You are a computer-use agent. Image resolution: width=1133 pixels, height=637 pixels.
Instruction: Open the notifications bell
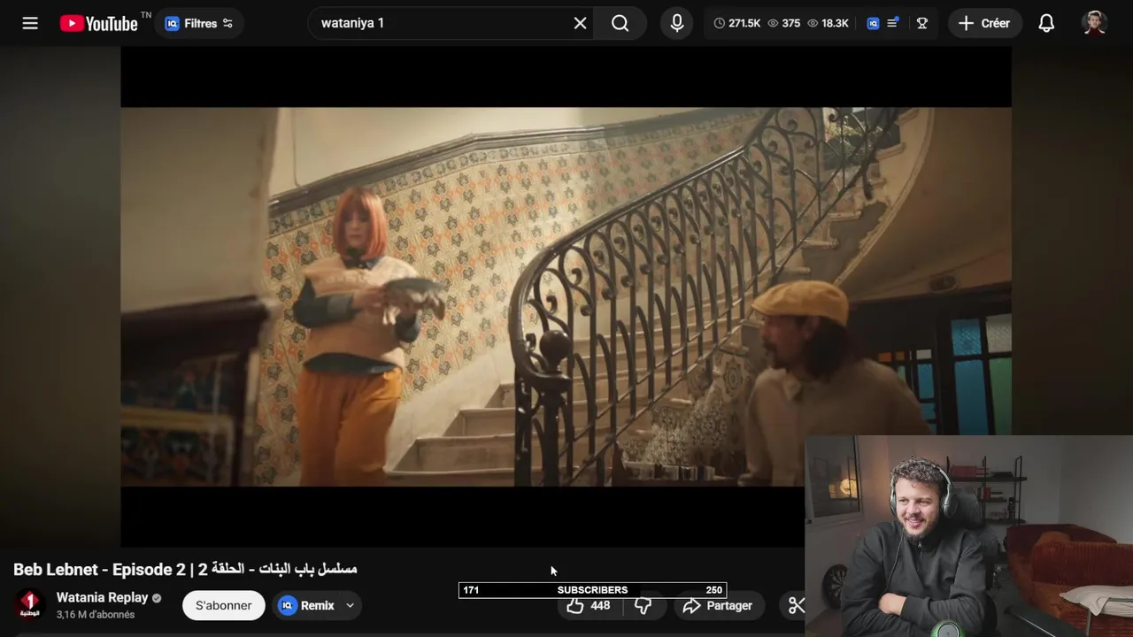coord(1046,23)
